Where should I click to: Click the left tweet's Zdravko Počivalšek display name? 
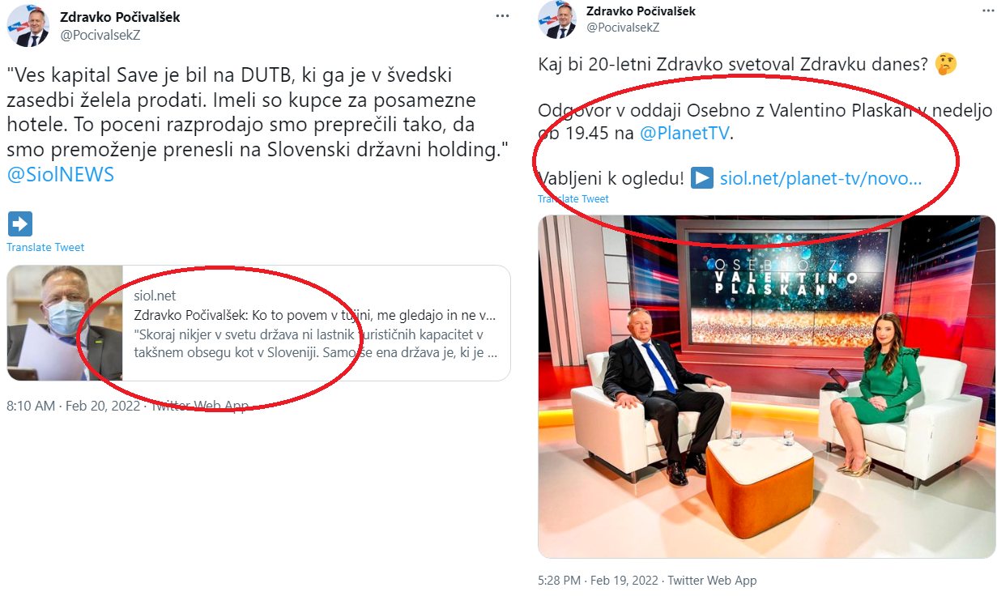(x=121, y=17)
